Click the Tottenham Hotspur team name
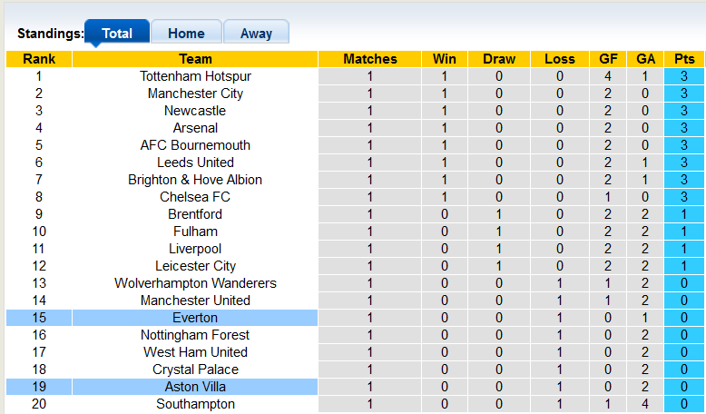 click(195, 76)
